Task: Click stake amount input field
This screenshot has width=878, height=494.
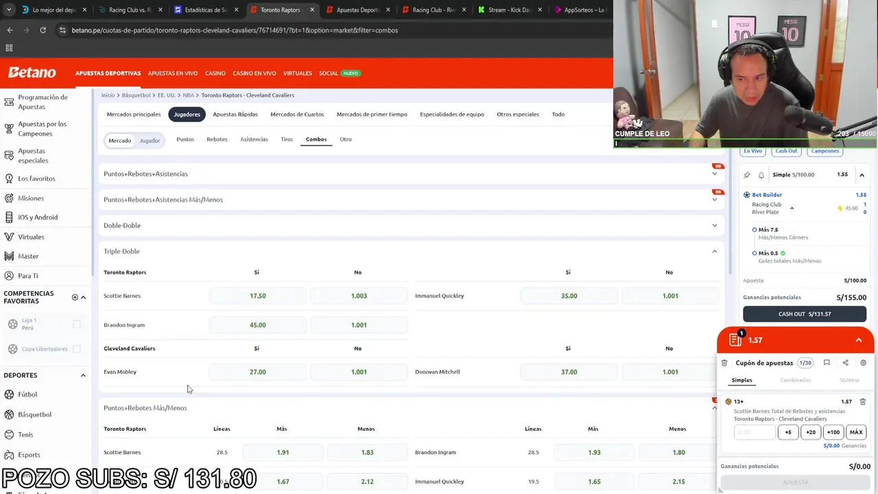Action: point(755,432)
